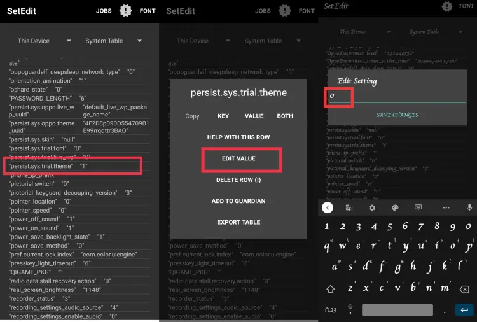Select the orientation_animation row on the left screen
The height and width of the screenshot is (322, 477).
coord(79,81)
